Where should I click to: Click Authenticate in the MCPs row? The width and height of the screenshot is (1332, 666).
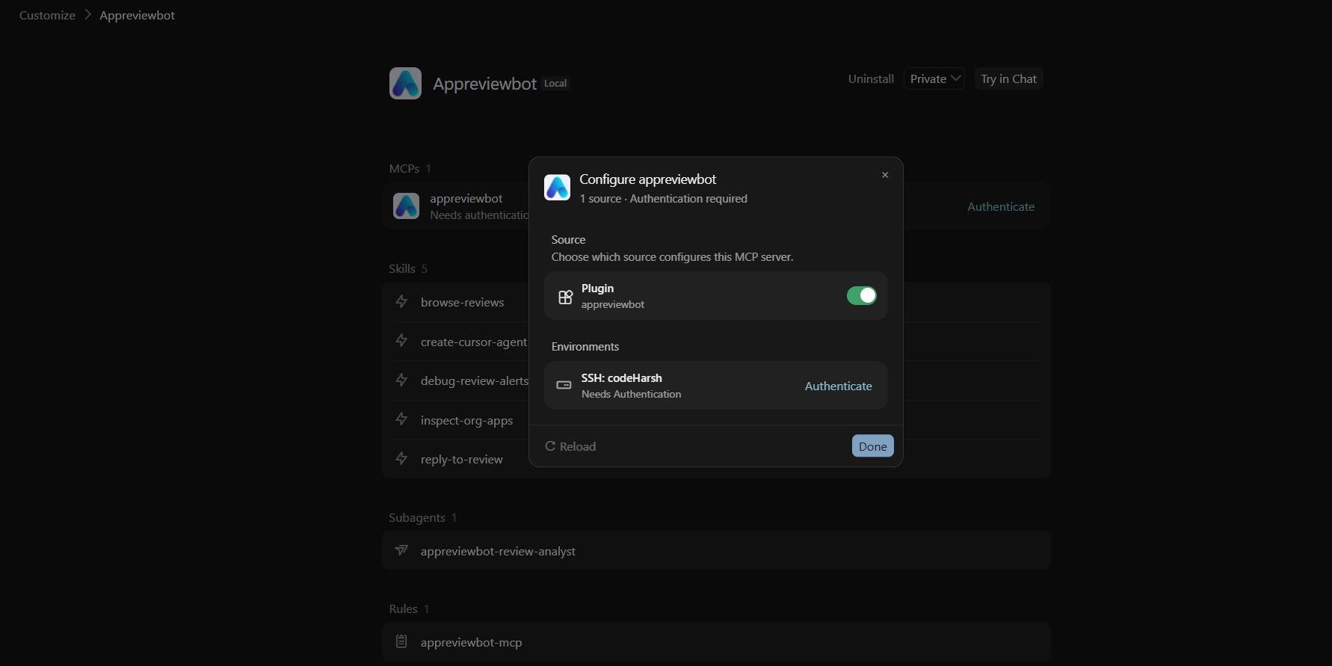1001,206
